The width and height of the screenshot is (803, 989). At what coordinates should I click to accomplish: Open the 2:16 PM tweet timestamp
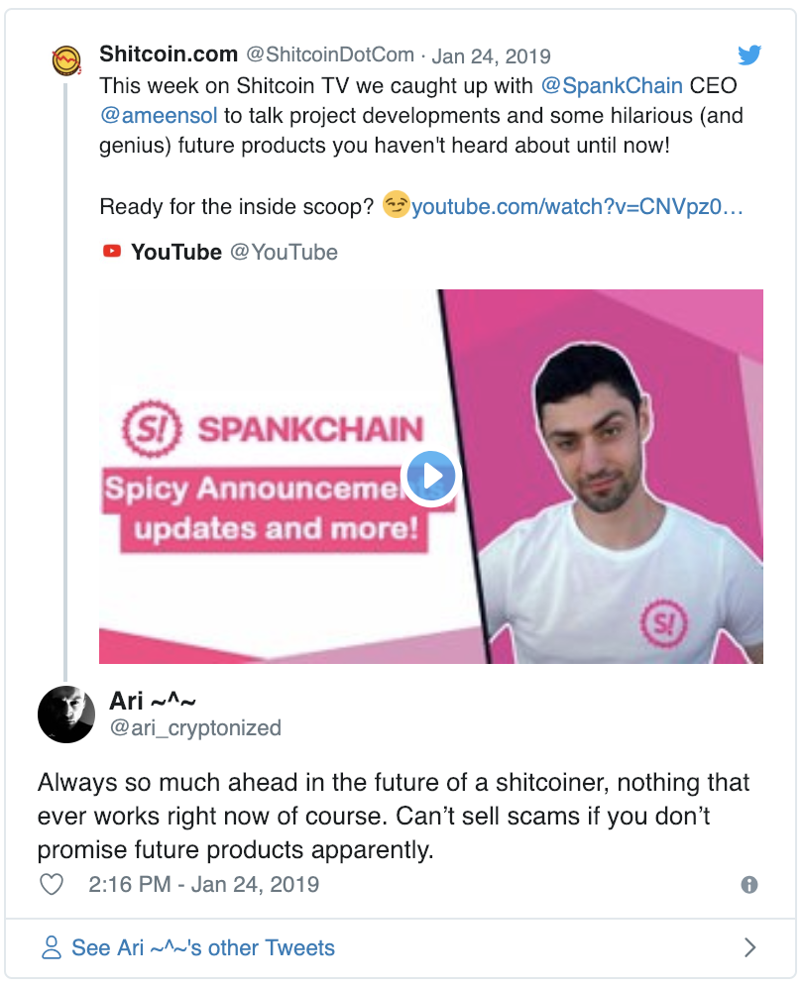pyautogui.click(x=203, y=884)
